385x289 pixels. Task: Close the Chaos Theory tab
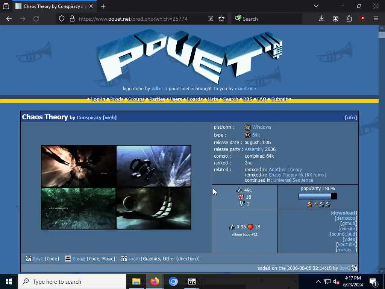[x=91, y=6]
